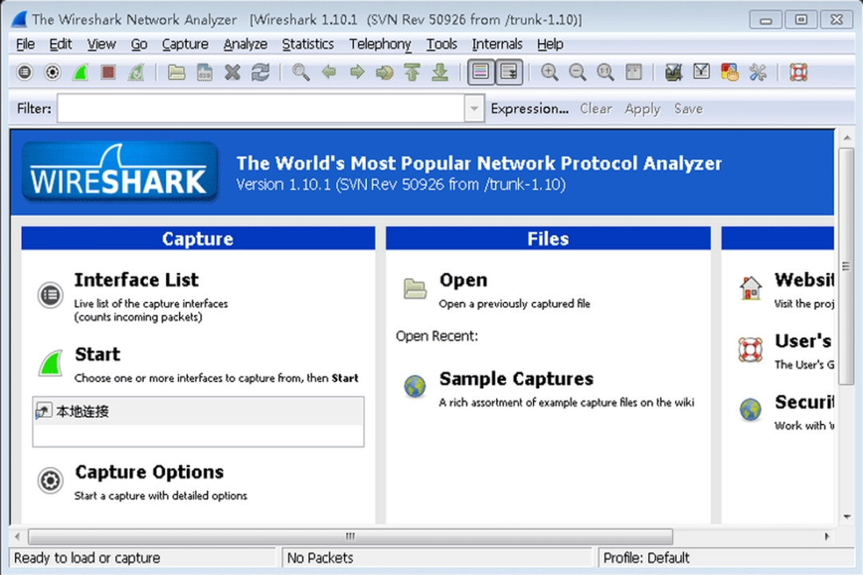Image resolution: width=863 pixels, height=575 pixels.
Task: Open the Expression builder for filters
Action: point(529,108)
